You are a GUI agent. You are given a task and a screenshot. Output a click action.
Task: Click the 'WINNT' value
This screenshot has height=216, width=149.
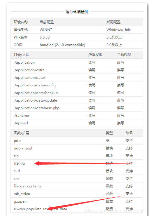[46, 29]
